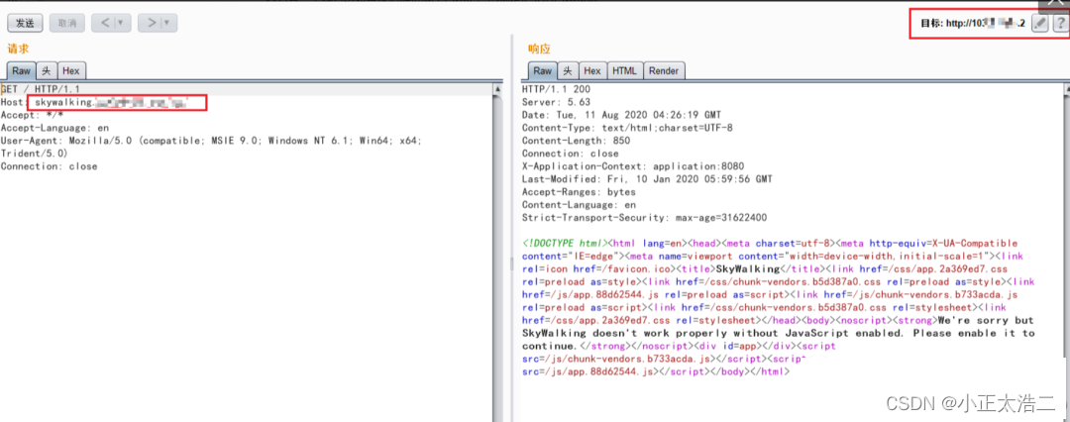Click the Date header Tue, 11 Aug 2020

pyautogui.click(x=621, y=115)
